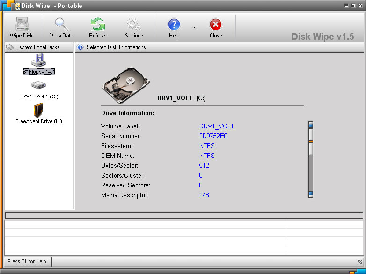Screen dimensions: 366x274
Task: Click the wipe progress bar
Action: click(184, 215)
